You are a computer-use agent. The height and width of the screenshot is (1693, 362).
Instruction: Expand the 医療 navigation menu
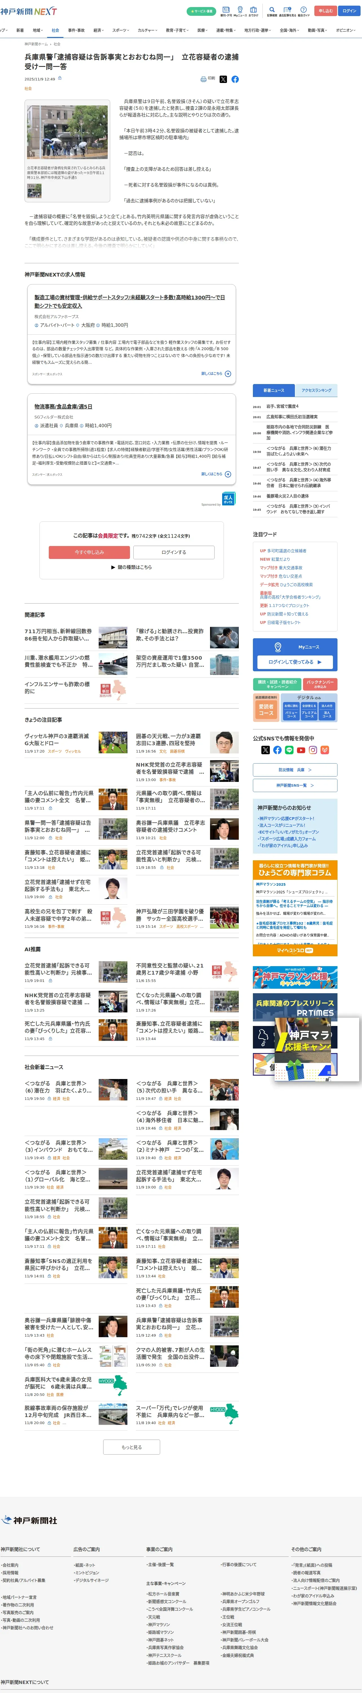203,30
